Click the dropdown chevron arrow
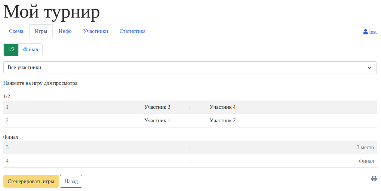Screen dimensions: 381x191 [369, 68]
